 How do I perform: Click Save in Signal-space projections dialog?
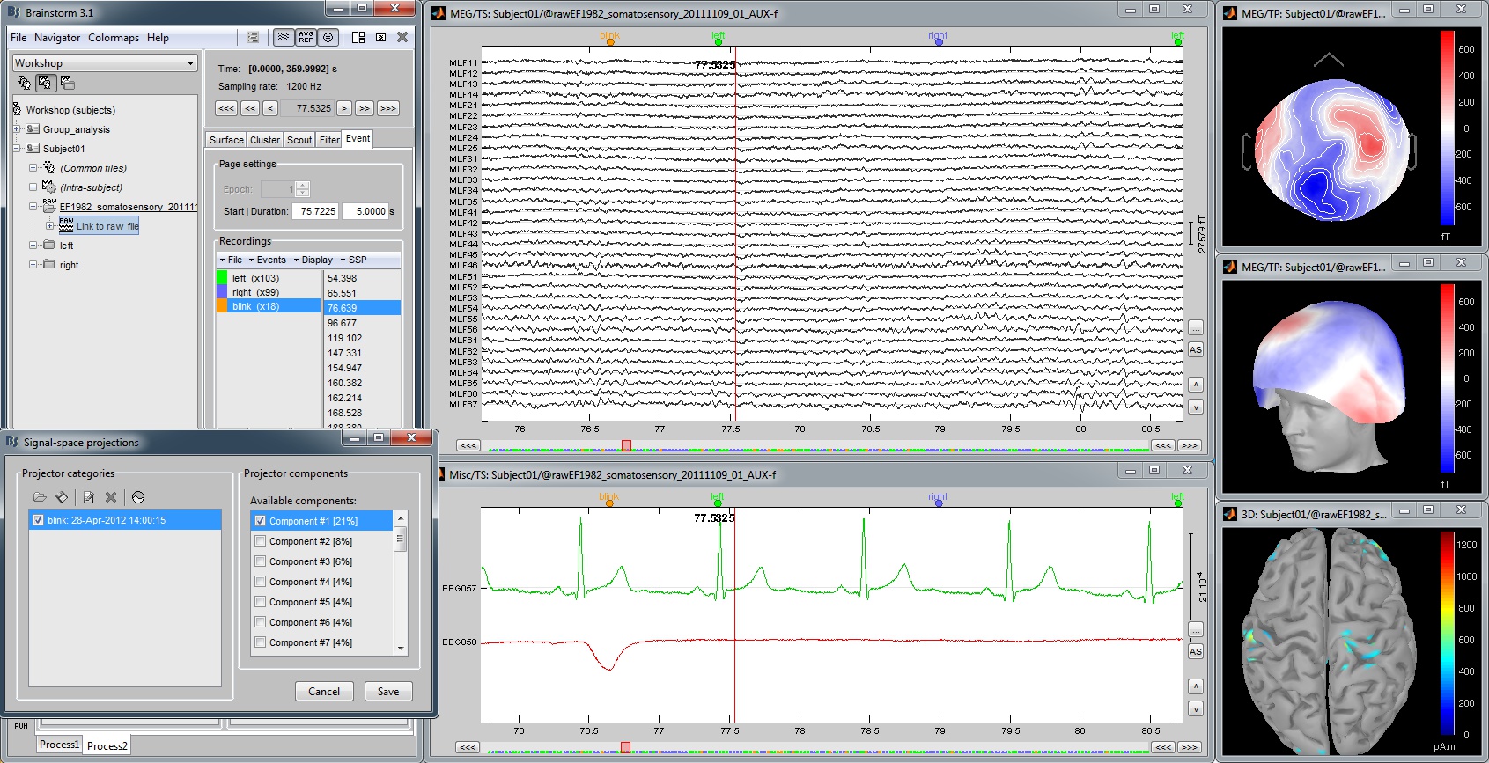388,692
